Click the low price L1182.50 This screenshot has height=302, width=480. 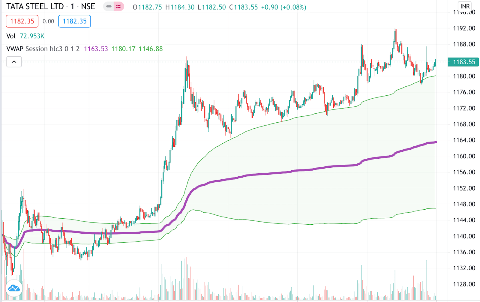point(212,7)
